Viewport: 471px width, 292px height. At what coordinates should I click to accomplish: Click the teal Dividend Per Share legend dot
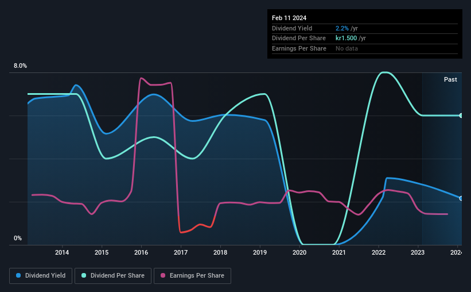pos(84,275)
